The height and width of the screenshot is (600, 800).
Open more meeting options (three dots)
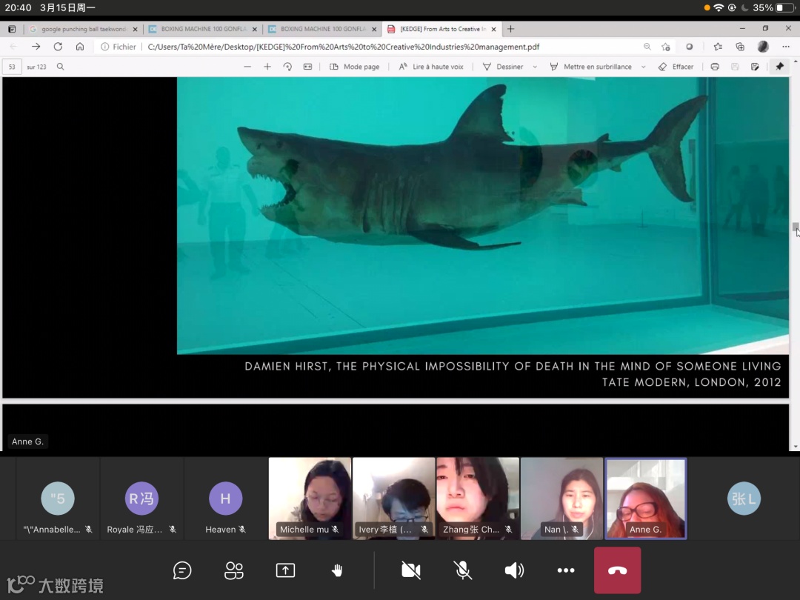pyautogui.click(x=566, y=570)
